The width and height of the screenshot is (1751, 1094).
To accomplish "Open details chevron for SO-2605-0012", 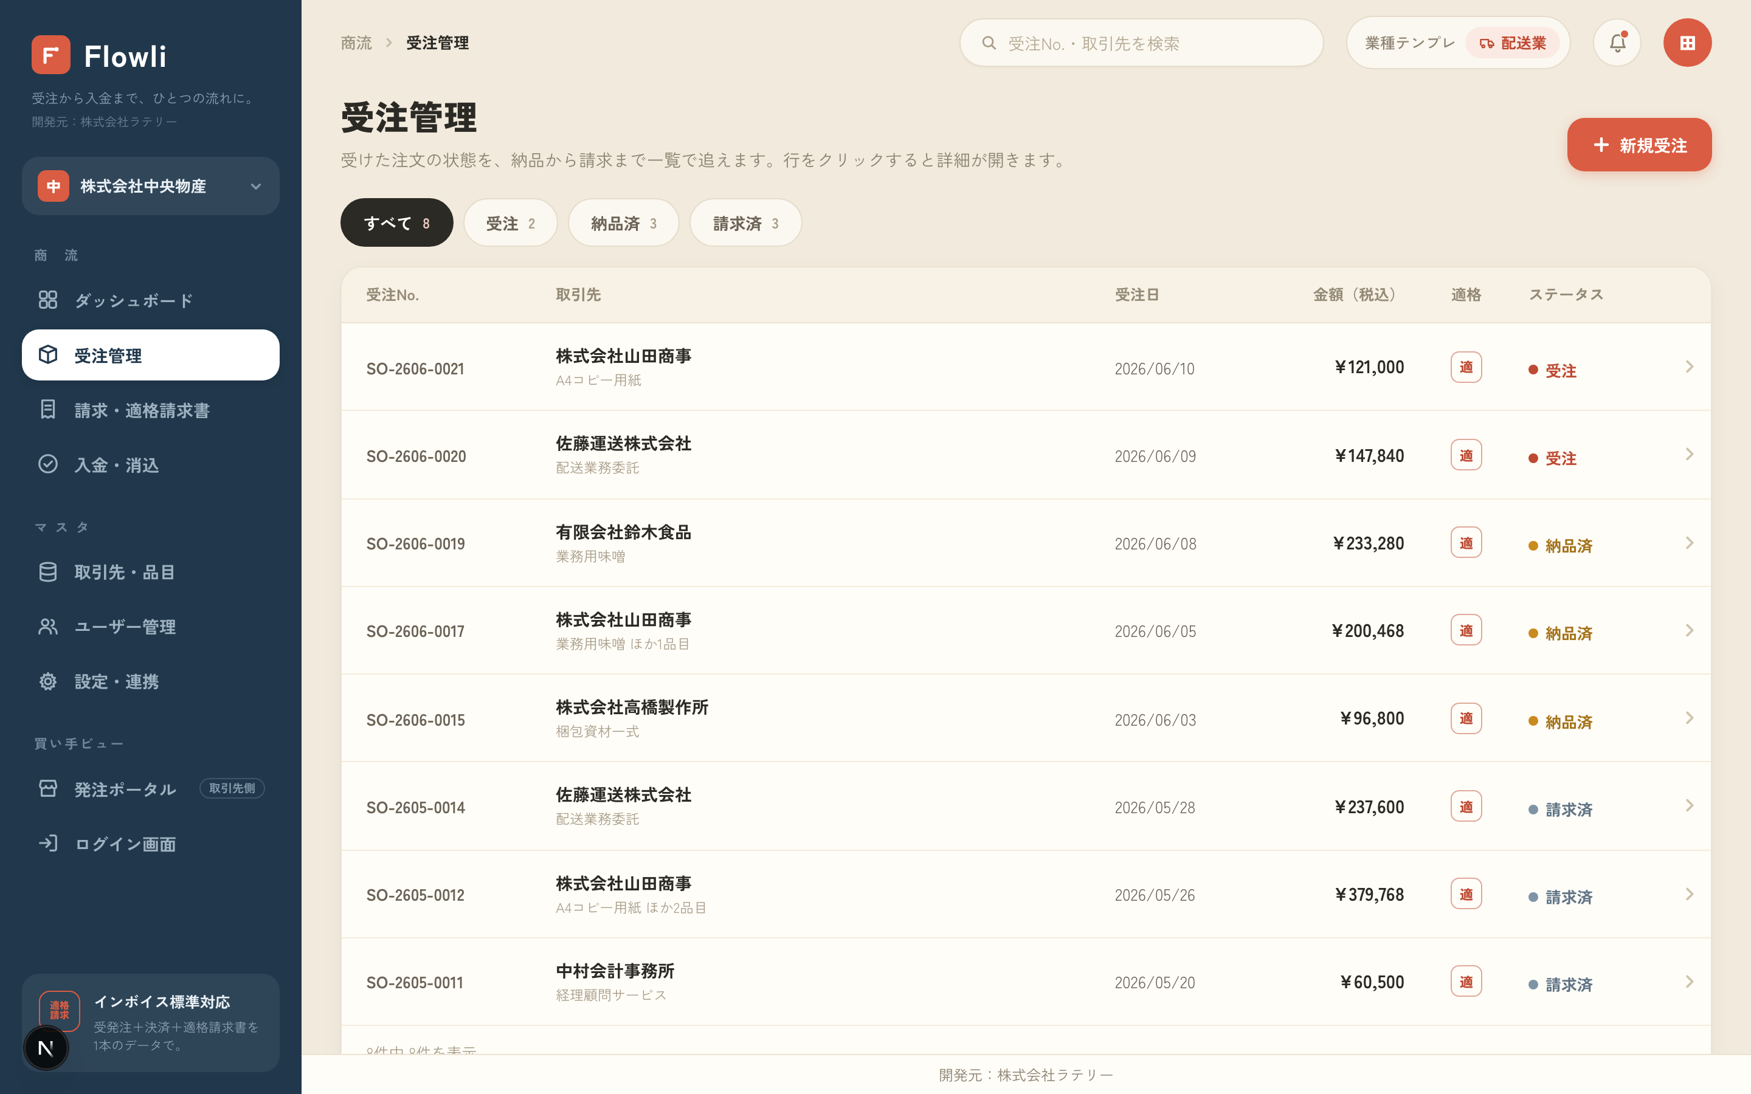I will (x=1690, y=894).
